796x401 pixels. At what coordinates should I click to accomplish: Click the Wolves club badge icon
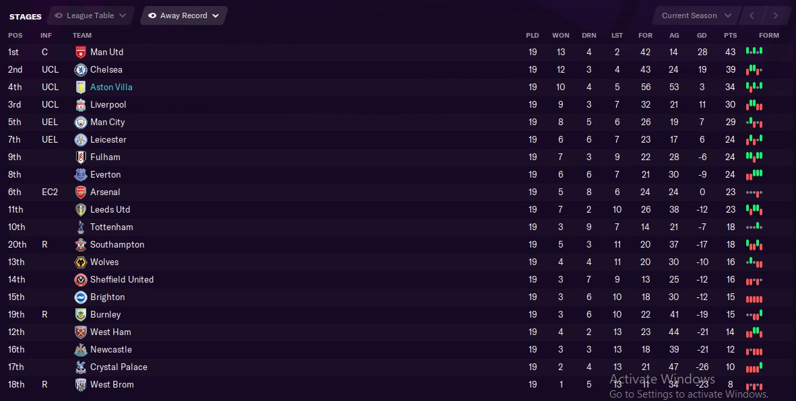click(x=81, y=262)
